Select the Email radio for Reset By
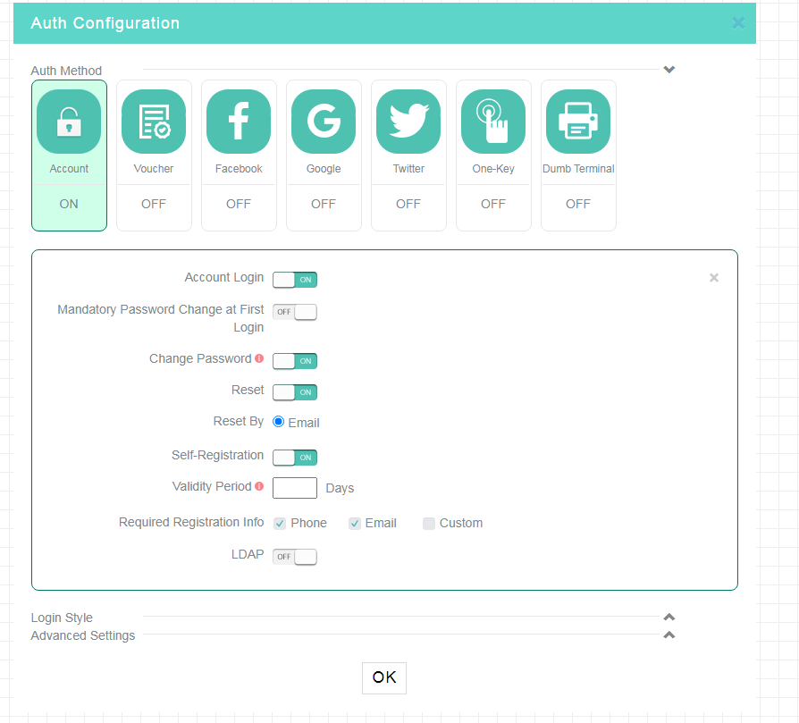 (x=278, y=422)
